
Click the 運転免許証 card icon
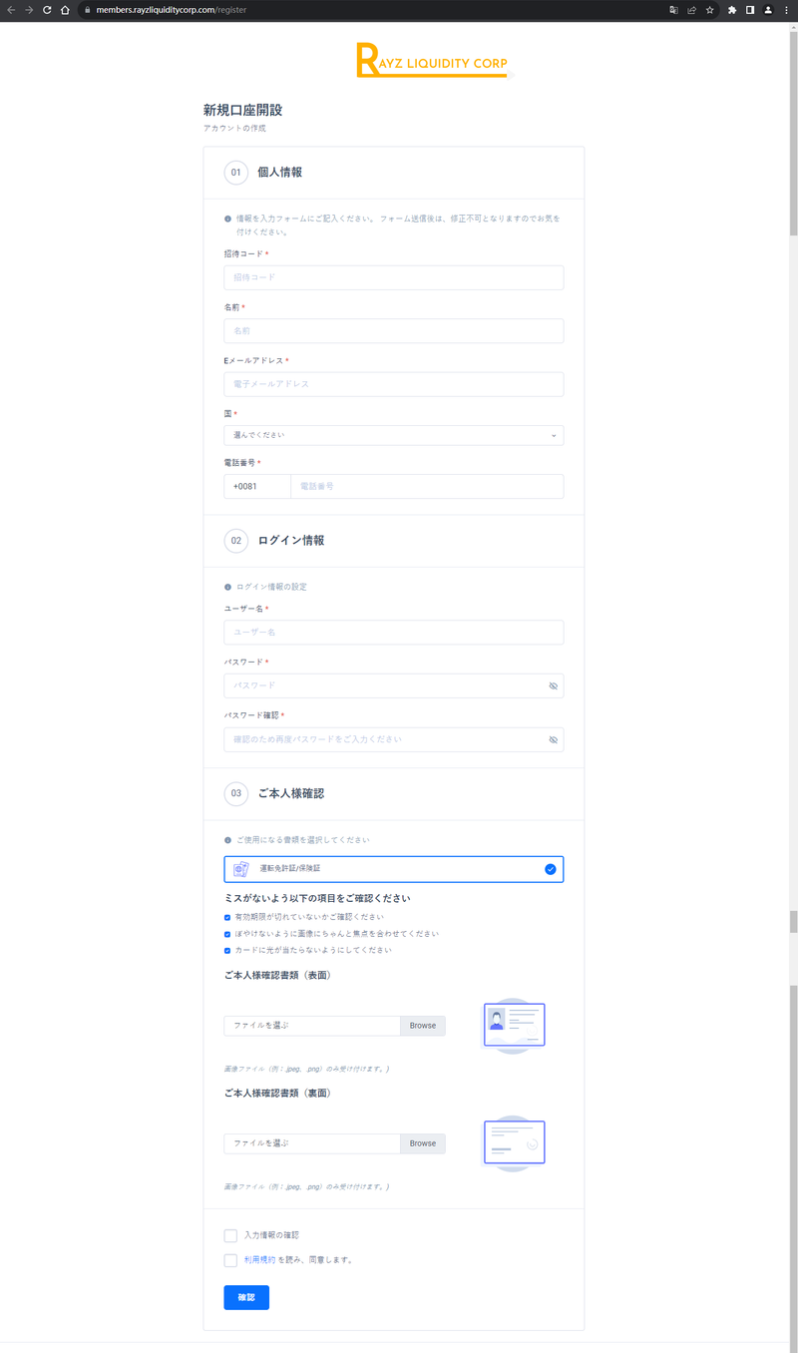click(240, 869)
